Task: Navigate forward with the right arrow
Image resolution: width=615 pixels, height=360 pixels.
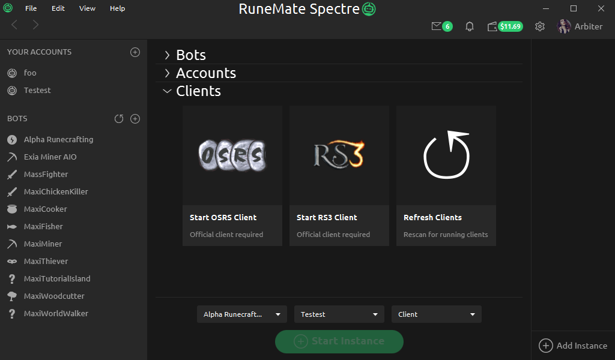Action: pos(35,25)
